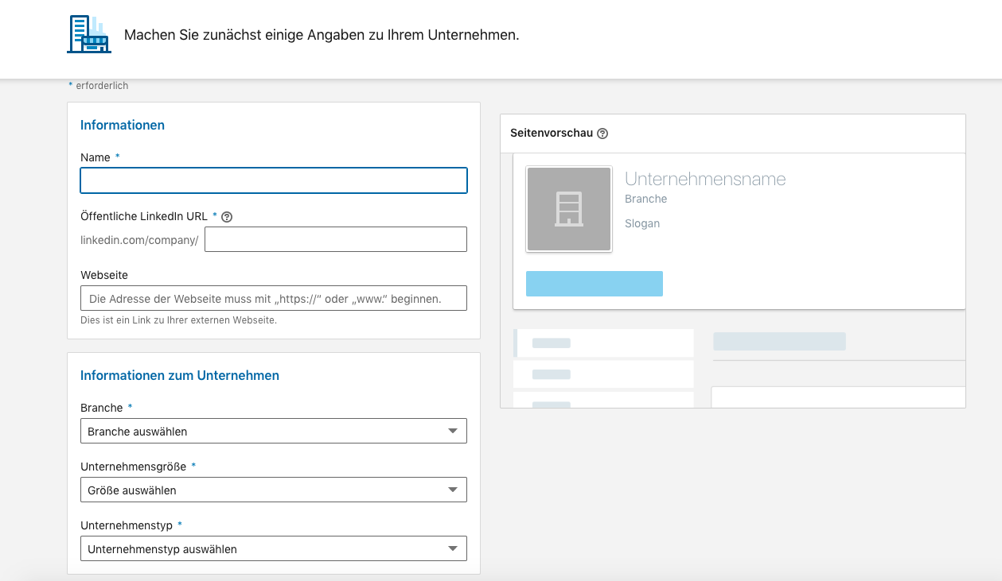Screen dimensions: 1002x581
Task: Click the blue placeholder button in preview
Action: click(x=595, y=284)
